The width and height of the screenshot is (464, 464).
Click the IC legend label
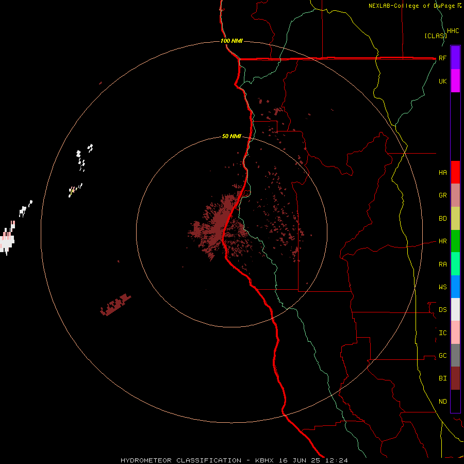click(x=442, y=333)
